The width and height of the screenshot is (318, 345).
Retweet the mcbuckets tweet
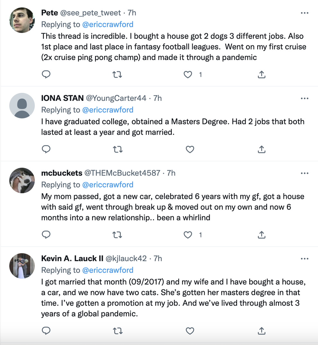117,235
